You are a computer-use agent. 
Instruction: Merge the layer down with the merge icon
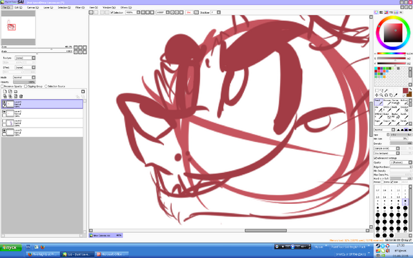point(10,96)
